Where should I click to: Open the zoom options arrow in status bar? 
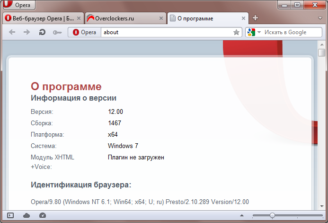(242, 215)
